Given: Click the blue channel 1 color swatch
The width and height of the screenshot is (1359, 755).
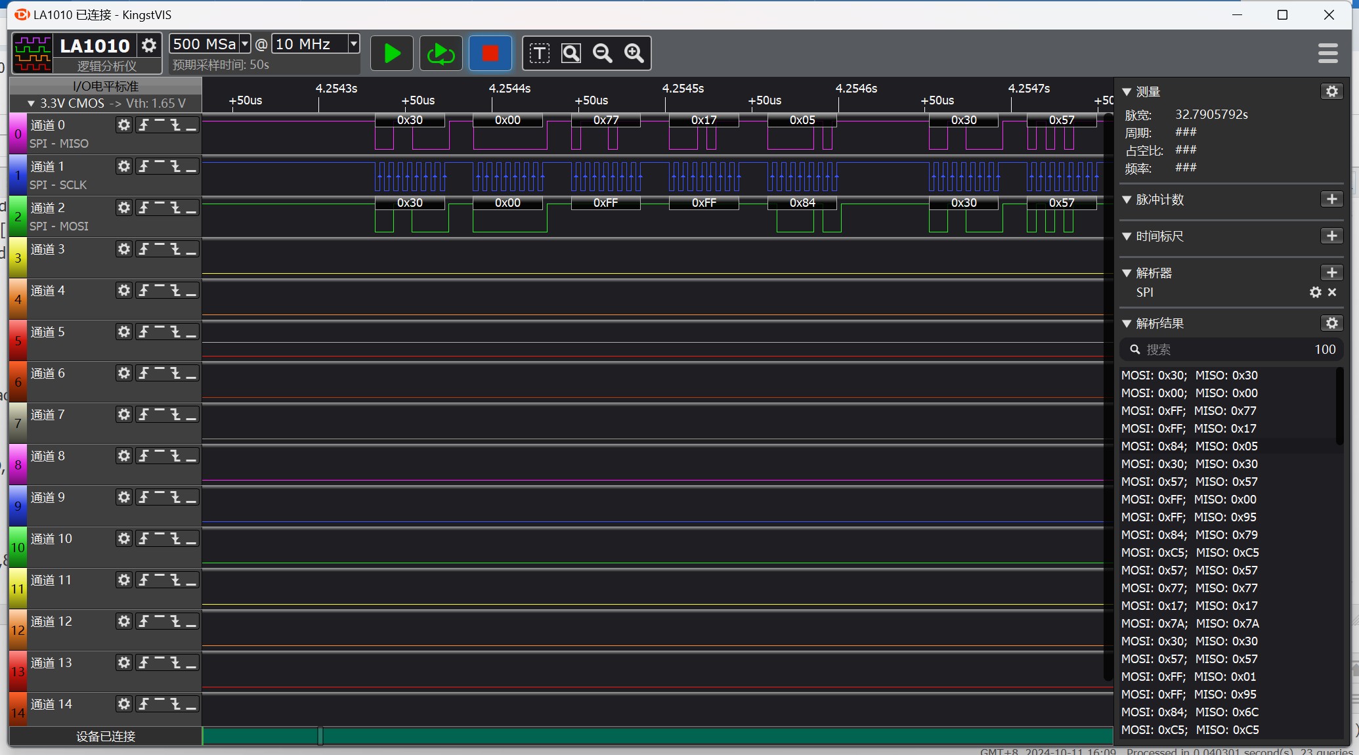Looking at the screenshot, I should [18, 175].
